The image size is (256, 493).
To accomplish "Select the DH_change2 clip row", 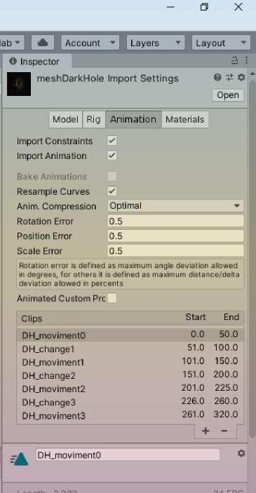I will pyautogui.click(x=130, y=375).
